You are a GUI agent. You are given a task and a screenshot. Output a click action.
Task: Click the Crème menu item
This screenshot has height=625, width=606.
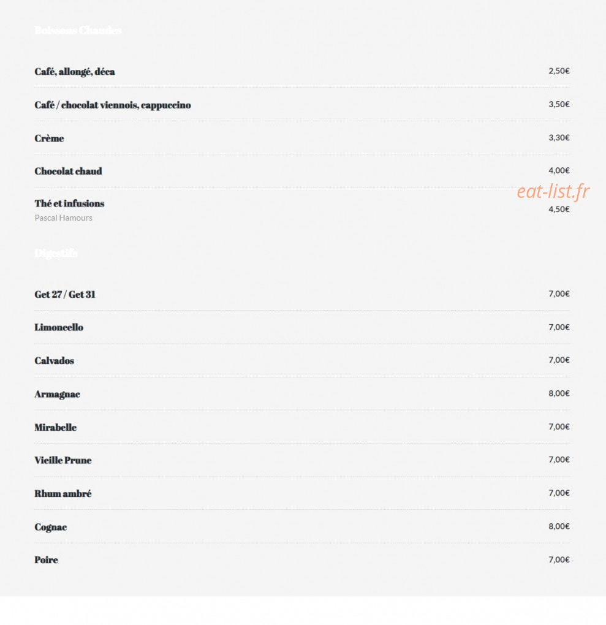[49, 138]
